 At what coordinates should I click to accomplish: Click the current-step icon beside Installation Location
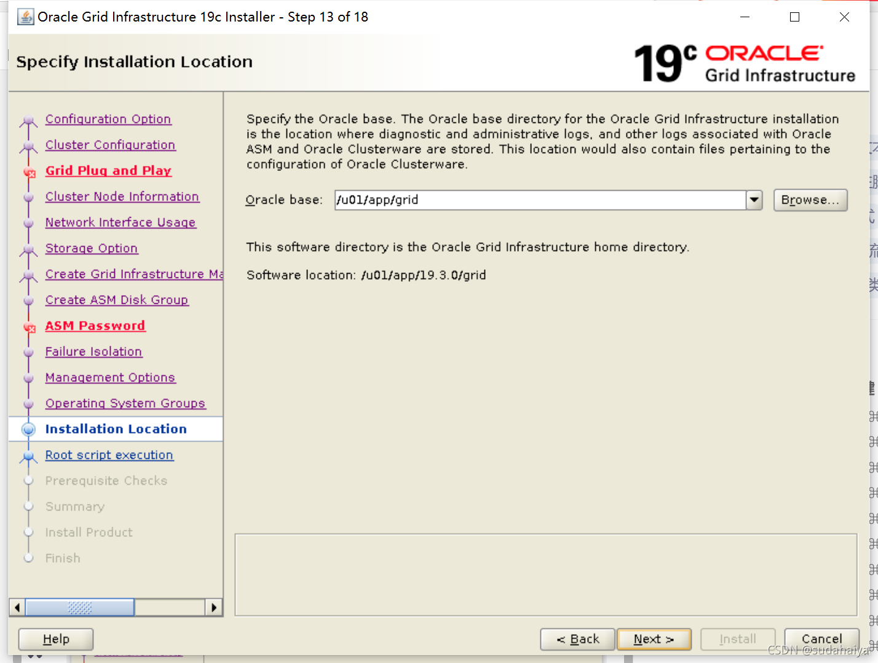tap(28, 429)
